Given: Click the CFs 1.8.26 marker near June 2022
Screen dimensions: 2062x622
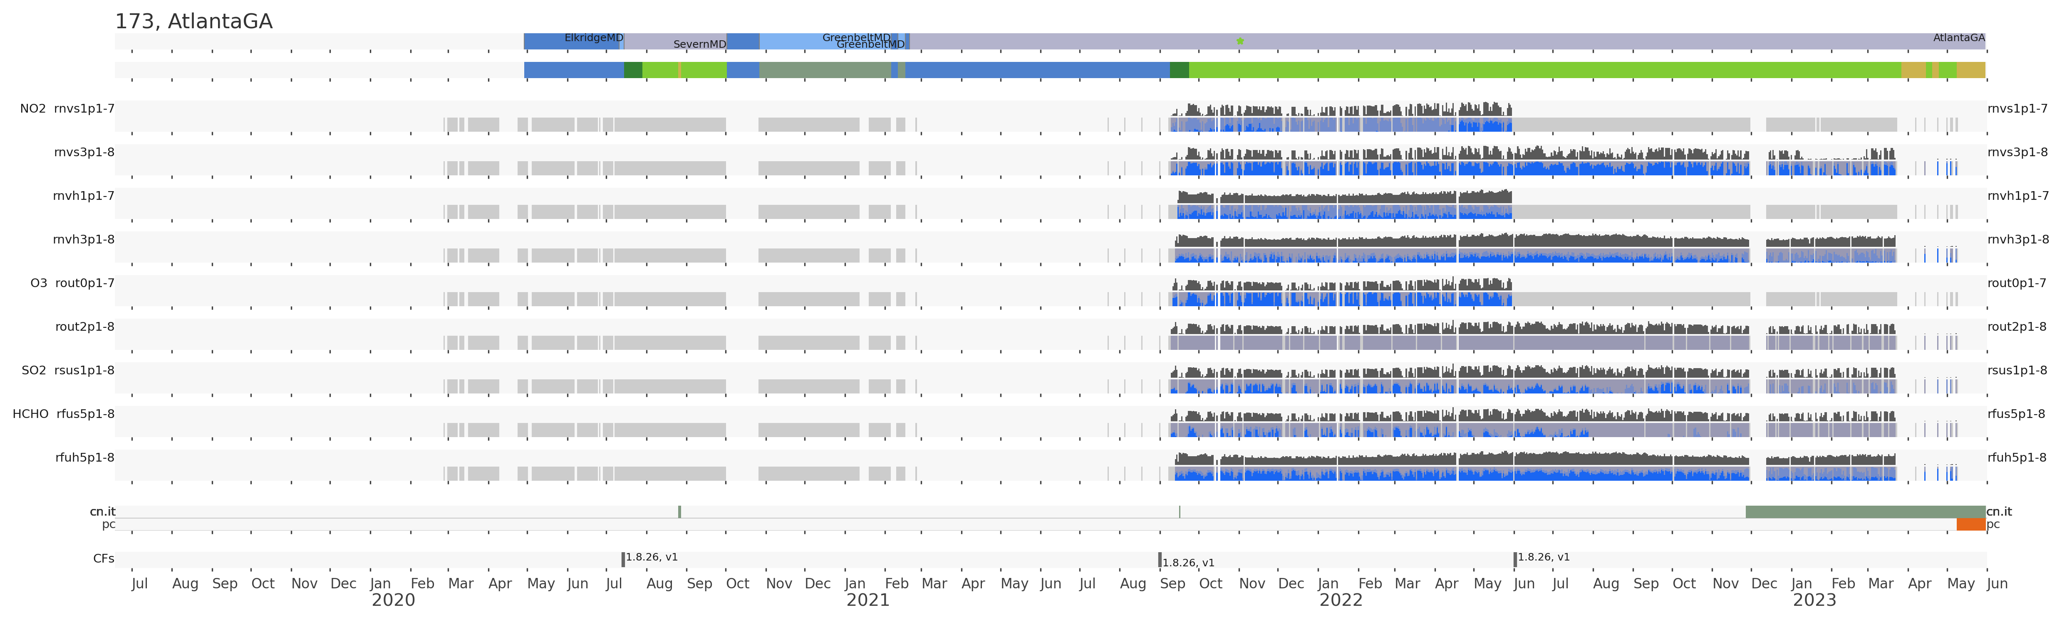Looking at the screenshot, I should tap(1514, 559).
